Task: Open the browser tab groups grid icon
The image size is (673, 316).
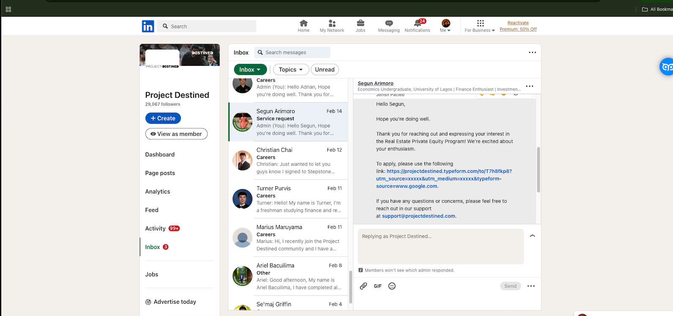Action: tap(8, 9)
